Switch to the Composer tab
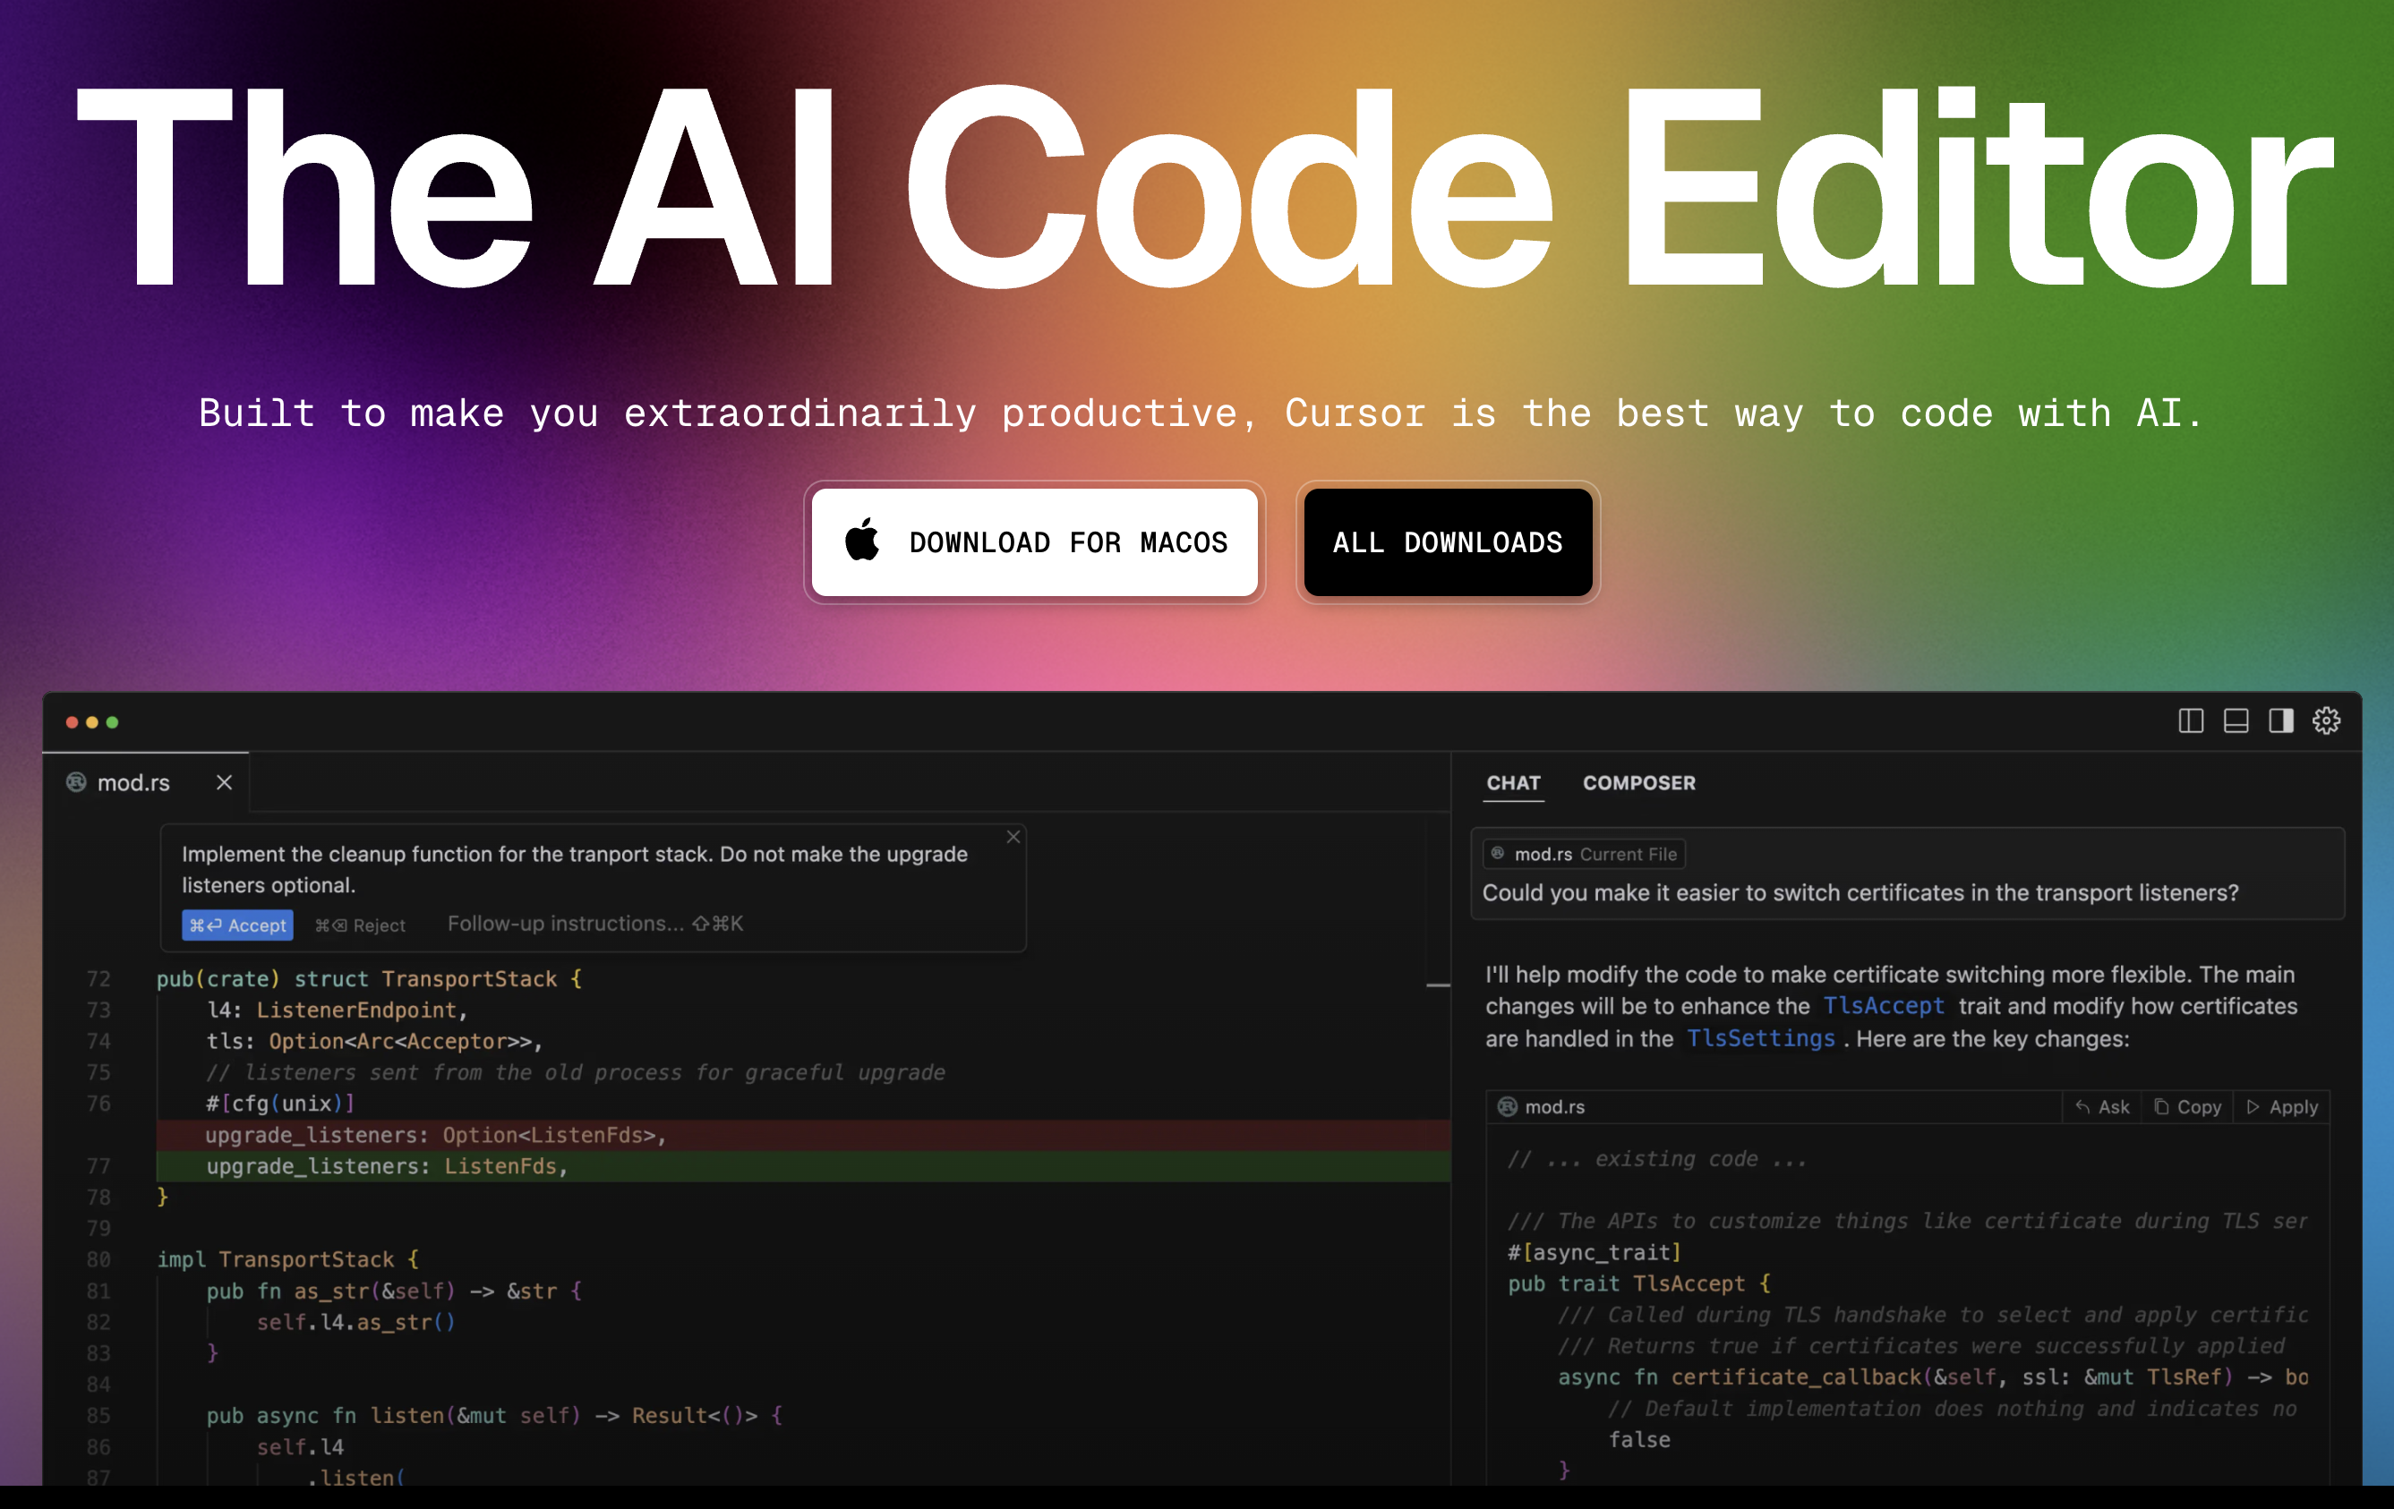Viewport: 2394px width, 1509px height. click(1638, 782)
